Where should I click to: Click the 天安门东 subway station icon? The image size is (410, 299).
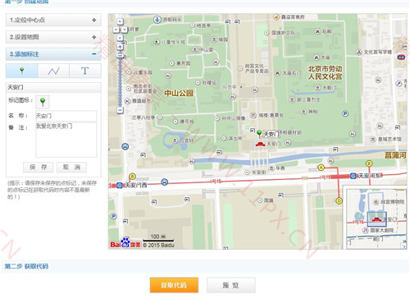[x=353, y=176]
